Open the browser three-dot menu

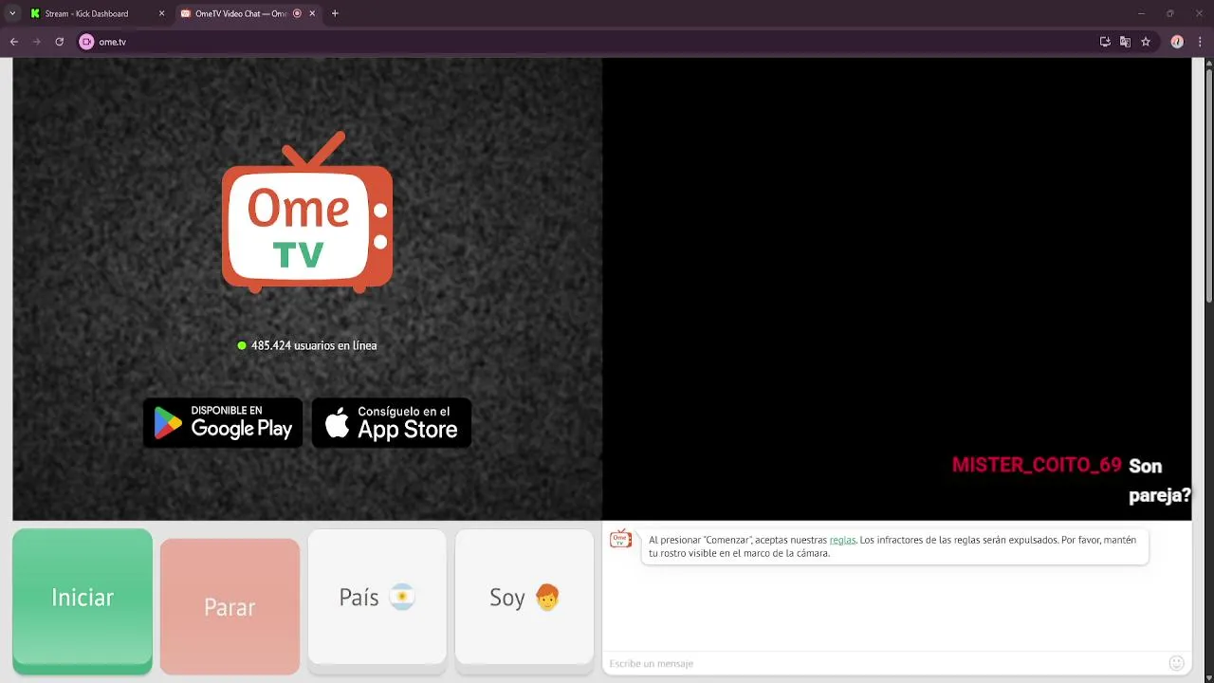pos(1200,42)
